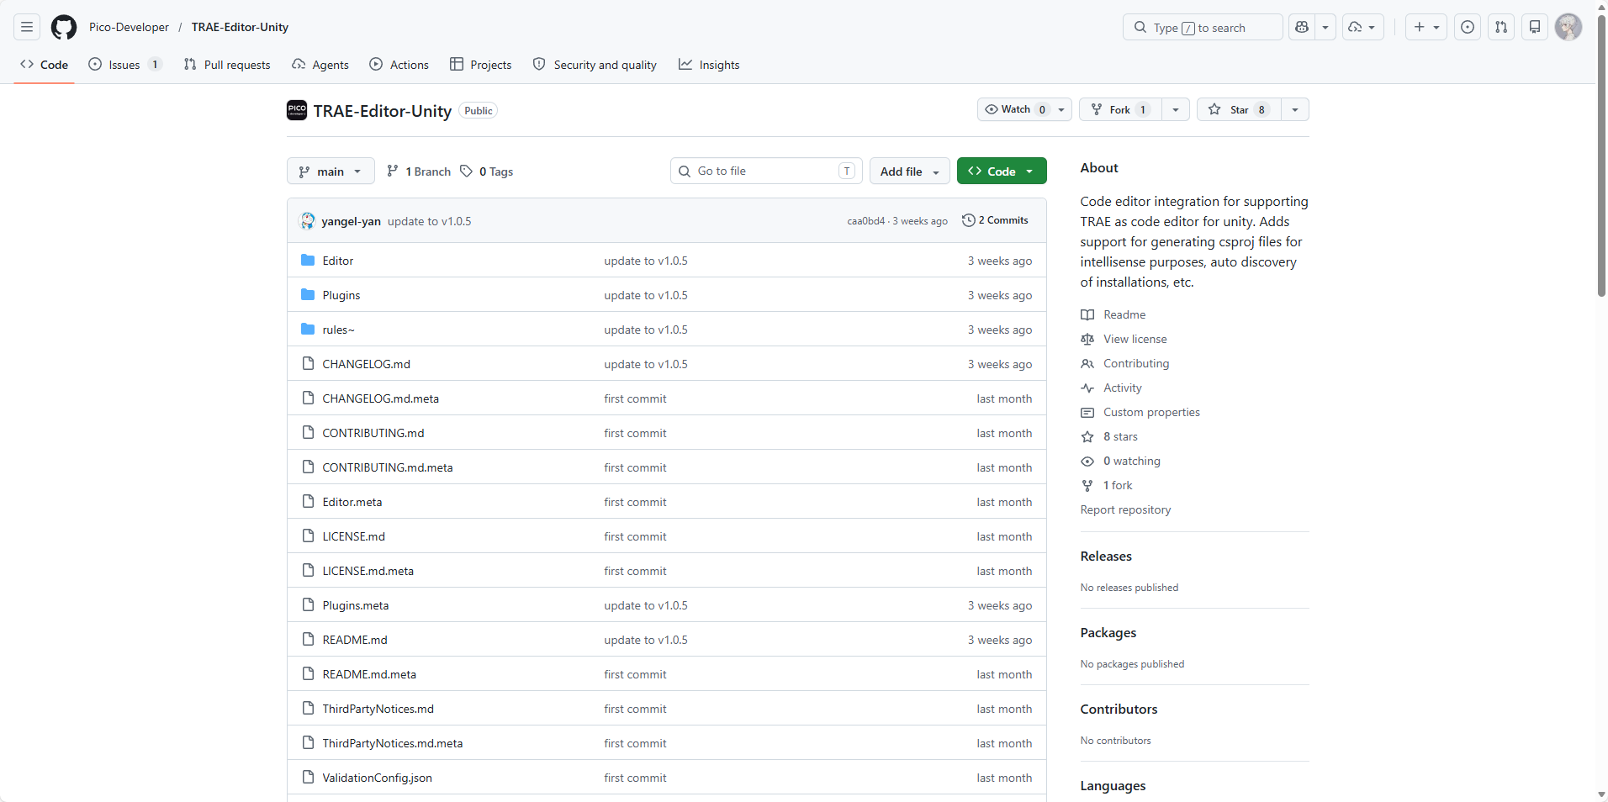
Task: Click the Editor folder icon
Action: point(308,261)
